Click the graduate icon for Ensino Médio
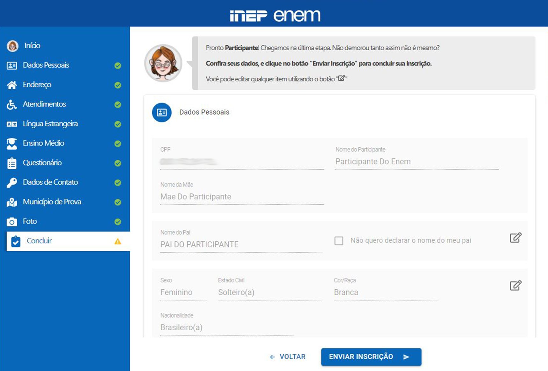Viewport: 548px width, 371px height. [x=12, y=144]
